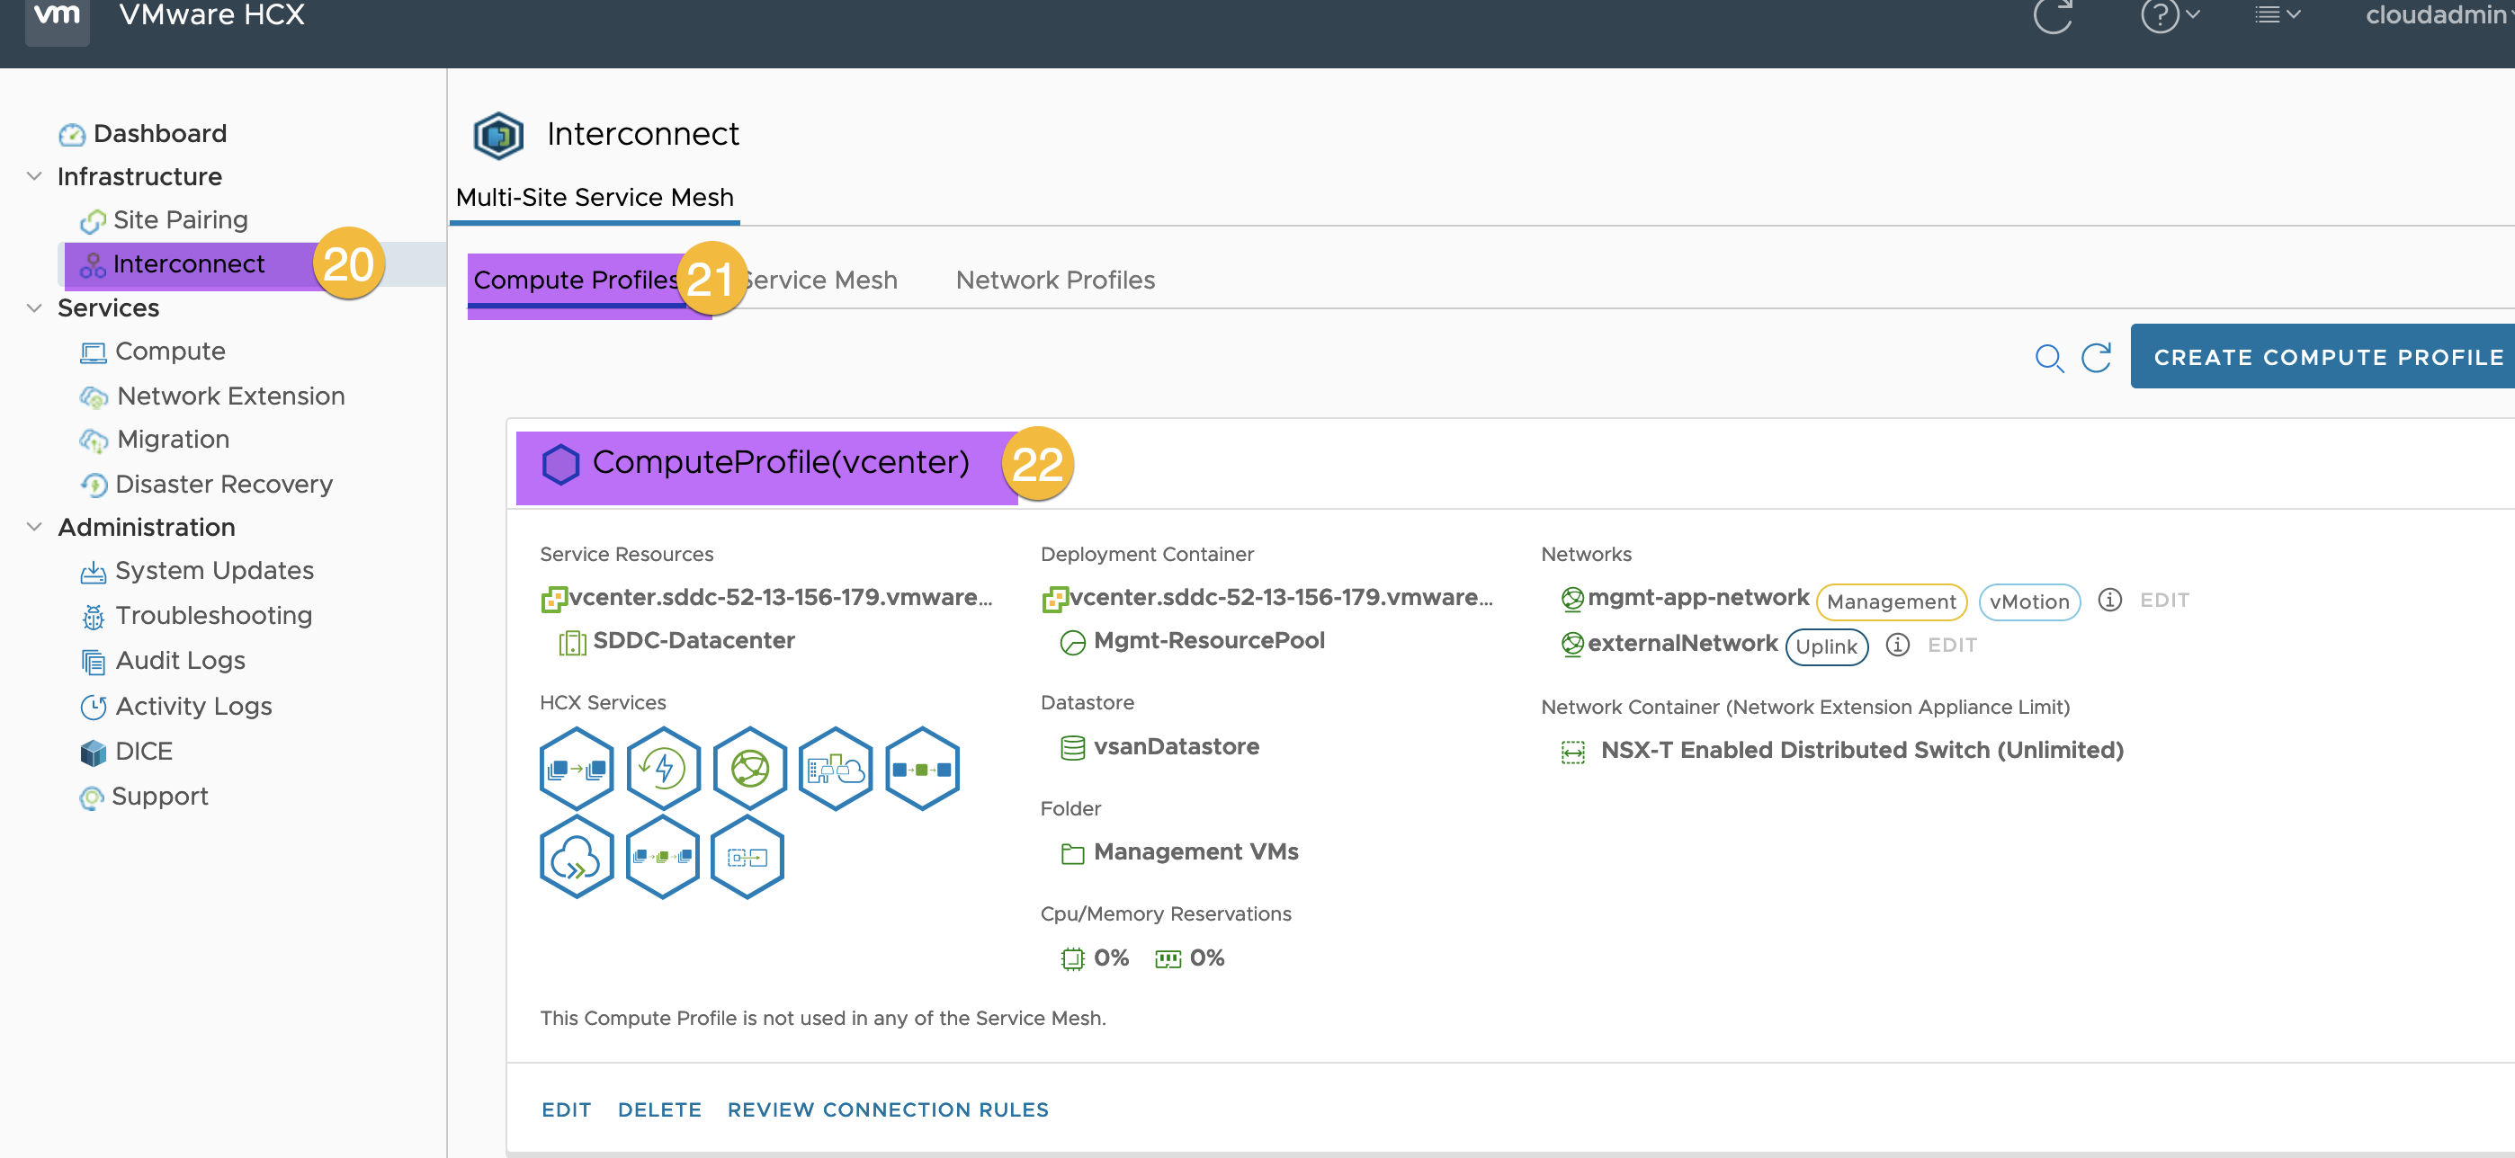Open the Support page
The image size is (2515, 1158).
144,797
